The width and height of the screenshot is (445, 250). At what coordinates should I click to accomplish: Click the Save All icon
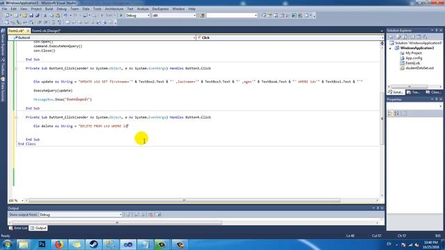pos(37,15)
